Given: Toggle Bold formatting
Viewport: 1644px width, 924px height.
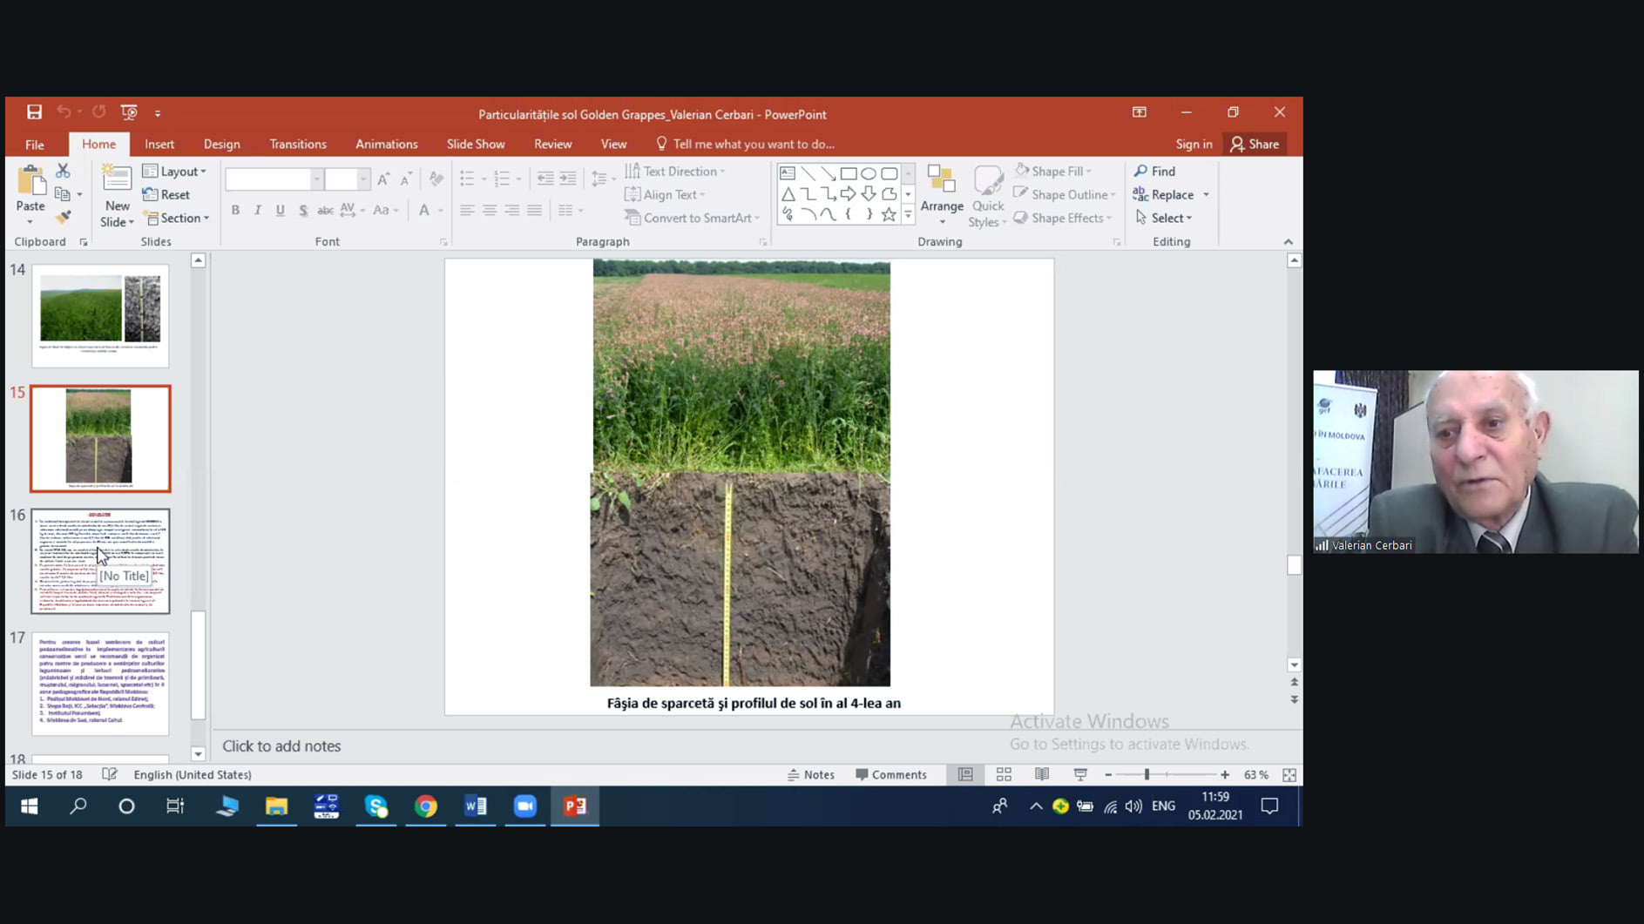Looking at the screenshot, I should point(235,210).
